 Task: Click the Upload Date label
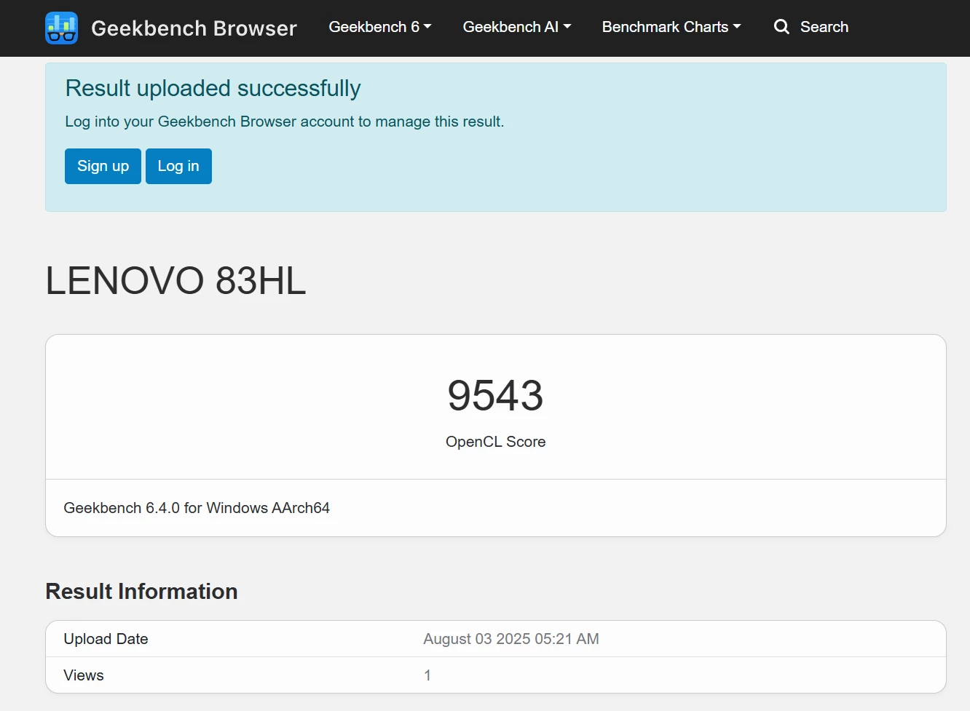point(106,639)
